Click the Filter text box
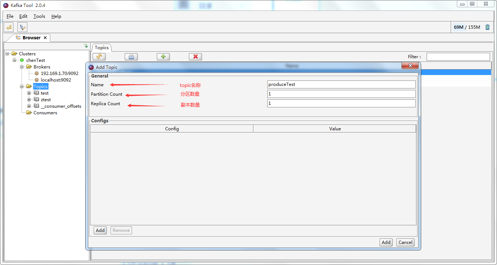 coord(458,57)
